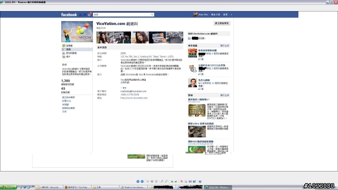
Task: Open third photo strip thumbnail of woman
Action: (140, 37)
